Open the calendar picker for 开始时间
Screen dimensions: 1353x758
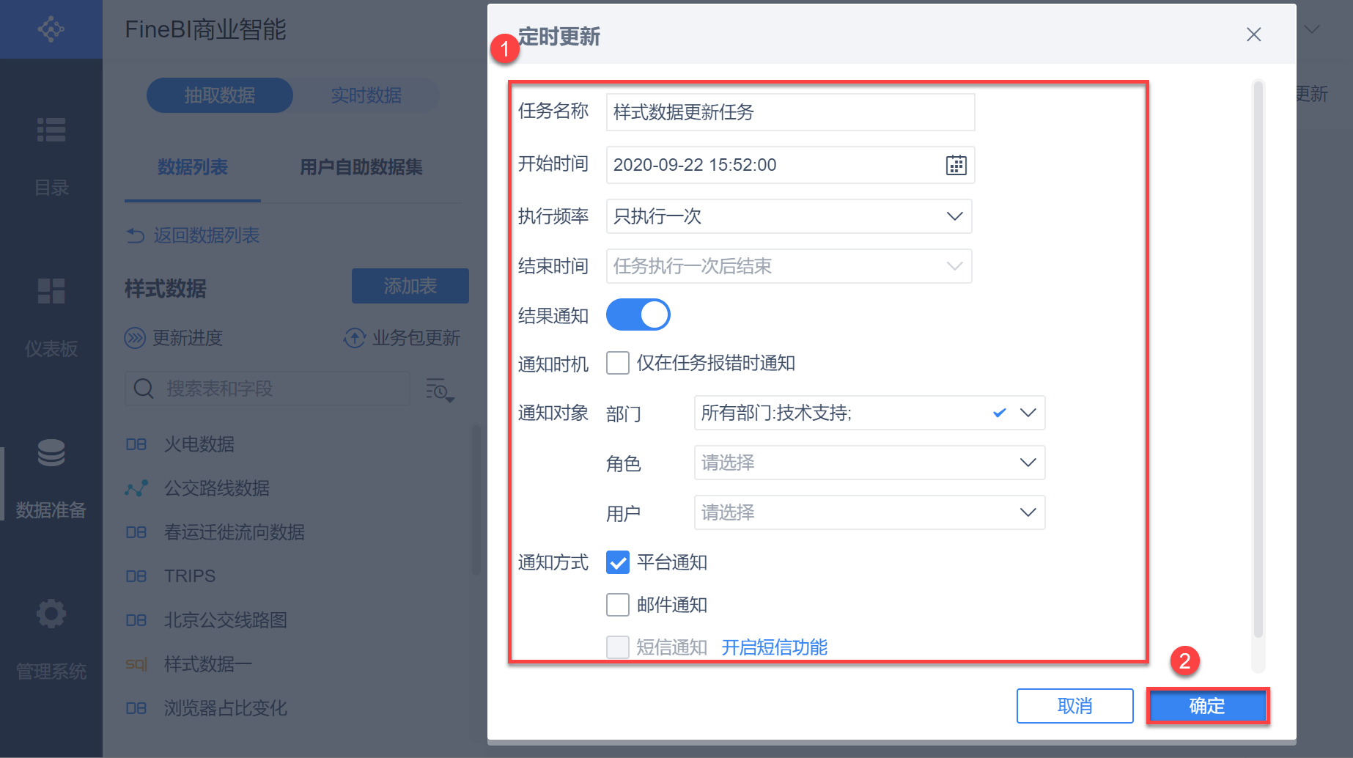click(956, 165)
